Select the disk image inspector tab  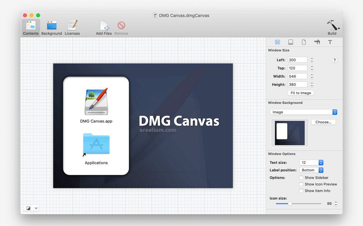(291, 42)
